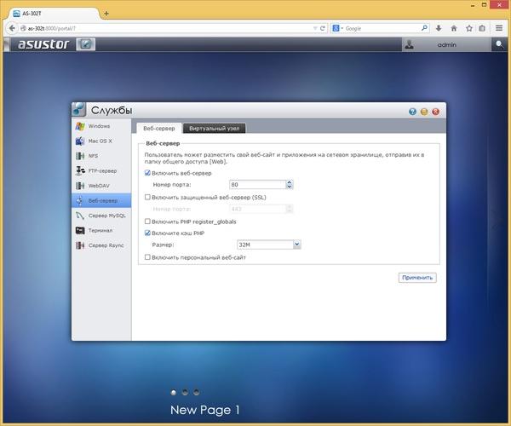This screenshot has height=426, width=511.
Task: Click the New Page 1 label
Action: point(205,410)
